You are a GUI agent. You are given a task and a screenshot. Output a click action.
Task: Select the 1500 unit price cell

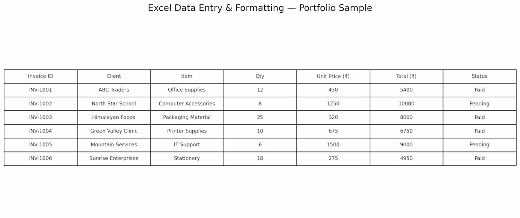pyautogui.click(x=333, y=145)
